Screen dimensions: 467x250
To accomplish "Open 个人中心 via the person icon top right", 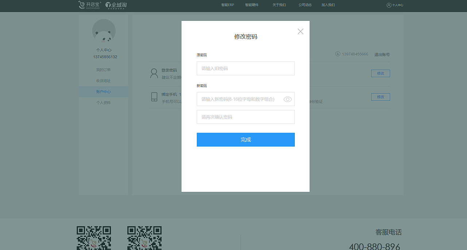I will click(x=395, y=5).
